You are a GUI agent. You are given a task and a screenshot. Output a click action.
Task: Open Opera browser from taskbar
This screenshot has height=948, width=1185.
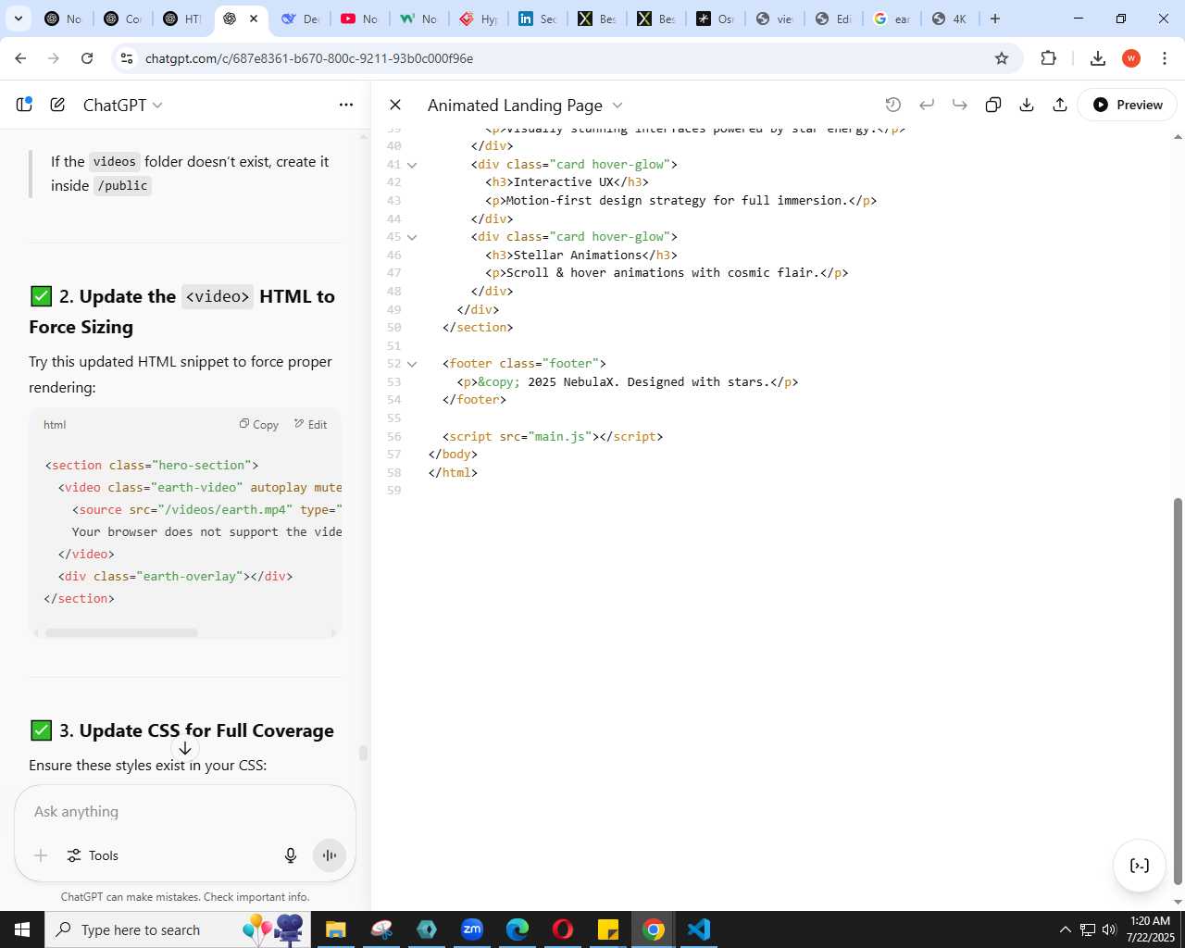coord(563,929)
